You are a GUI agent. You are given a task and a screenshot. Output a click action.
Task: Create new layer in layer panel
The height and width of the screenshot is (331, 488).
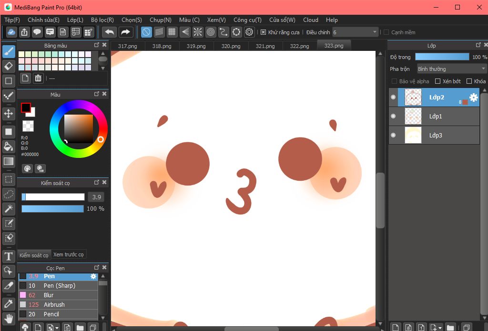tap(396, 327)
